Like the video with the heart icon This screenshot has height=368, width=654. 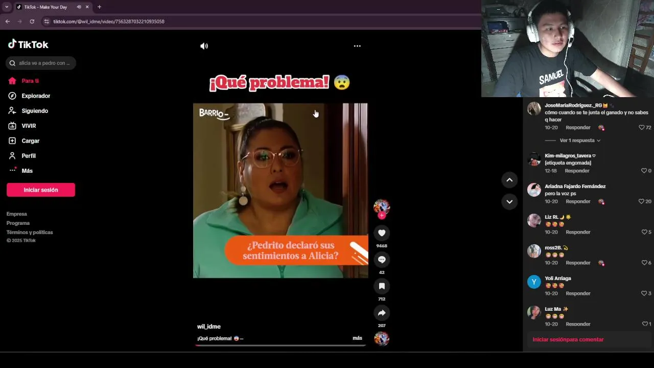pyautogui.click(x=382, y=233)
